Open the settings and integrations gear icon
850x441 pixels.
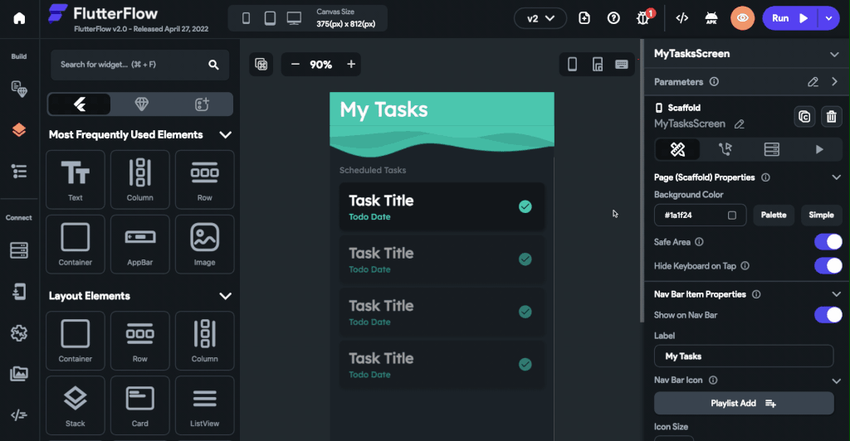click(19, 332)
